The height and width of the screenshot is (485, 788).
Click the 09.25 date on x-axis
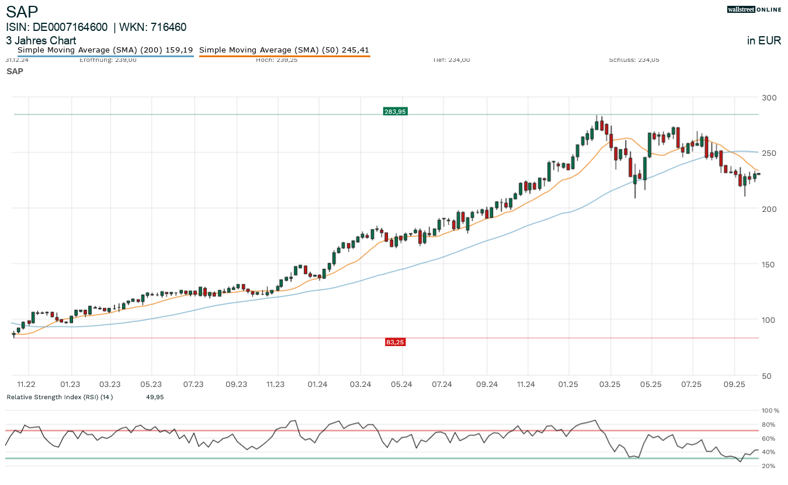pyautogui.click(x=734, y=384)
